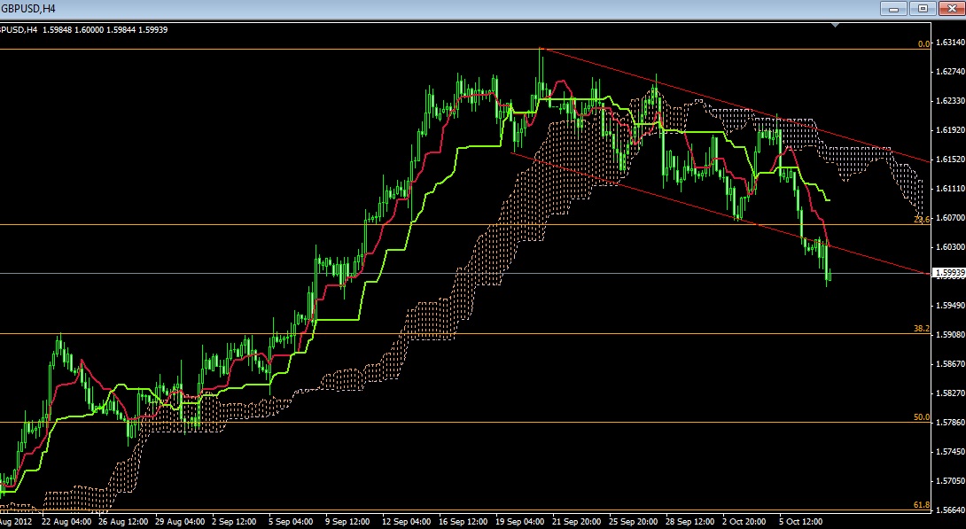This screenshot has height=529, width=966.
Task: Click the 28 Sep 12:00 time label
Action: point(690,522)
